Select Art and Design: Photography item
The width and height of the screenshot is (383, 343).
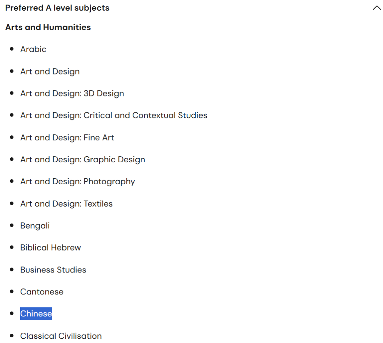[77, 182]
